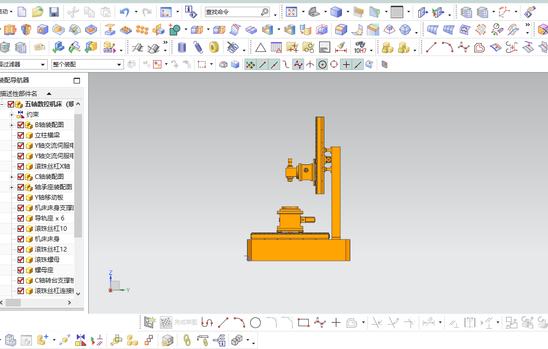Expand the B轴装配图 subassembly
The image size is (548, 349).
click(x=11, y=125)
